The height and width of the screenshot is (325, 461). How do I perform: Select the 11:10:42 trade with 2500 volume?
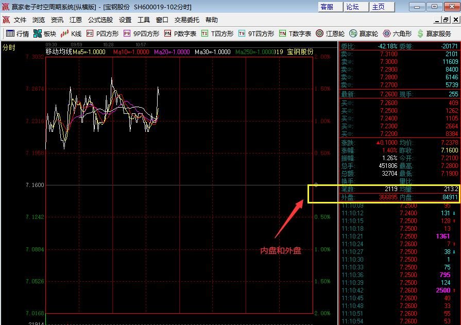(399, 290)
